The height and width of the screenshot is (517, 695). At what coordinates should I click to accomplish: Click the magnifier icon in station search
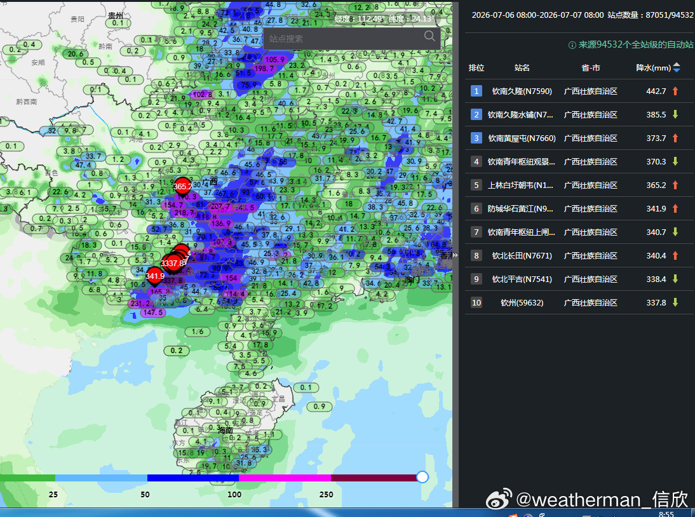[x=429, y=36]
